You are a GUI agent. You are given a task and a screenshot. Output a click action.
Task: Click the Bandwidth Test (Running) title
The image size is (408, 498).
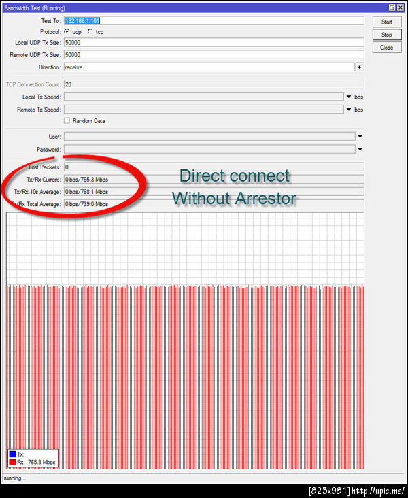coord(35,8)
